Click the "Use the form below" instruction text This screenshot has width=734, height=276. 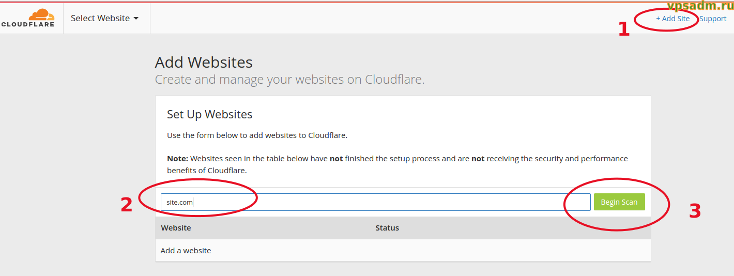(257, 135)
